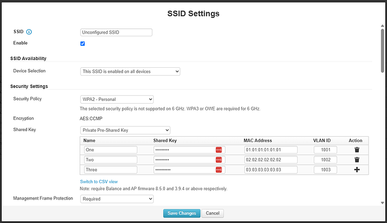This screenshot has width=387, height=223.
Task: Reveal shared key for row Two
Action: (x=219, y=160)
